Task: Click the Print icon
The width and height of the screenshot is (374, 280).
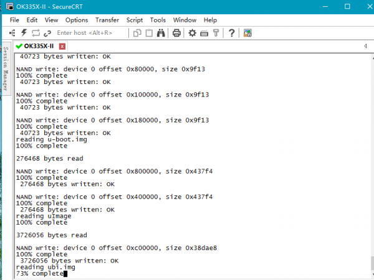Action: click(x=177, y=32)
